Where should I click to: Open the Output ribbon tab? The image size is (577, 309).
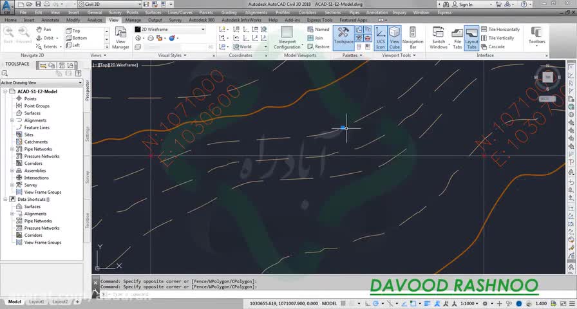[155, 20]
